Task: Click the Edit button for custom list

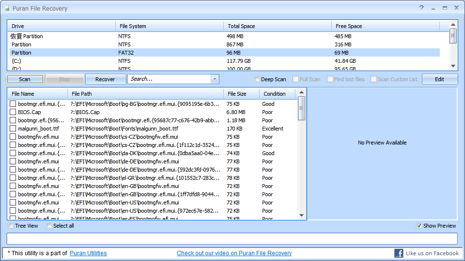Action: coord(439,79)
